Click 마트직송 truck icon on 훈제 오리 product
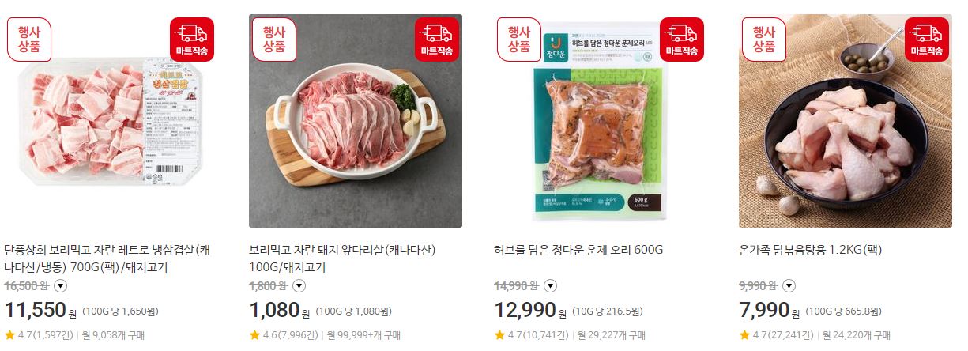 681,40
